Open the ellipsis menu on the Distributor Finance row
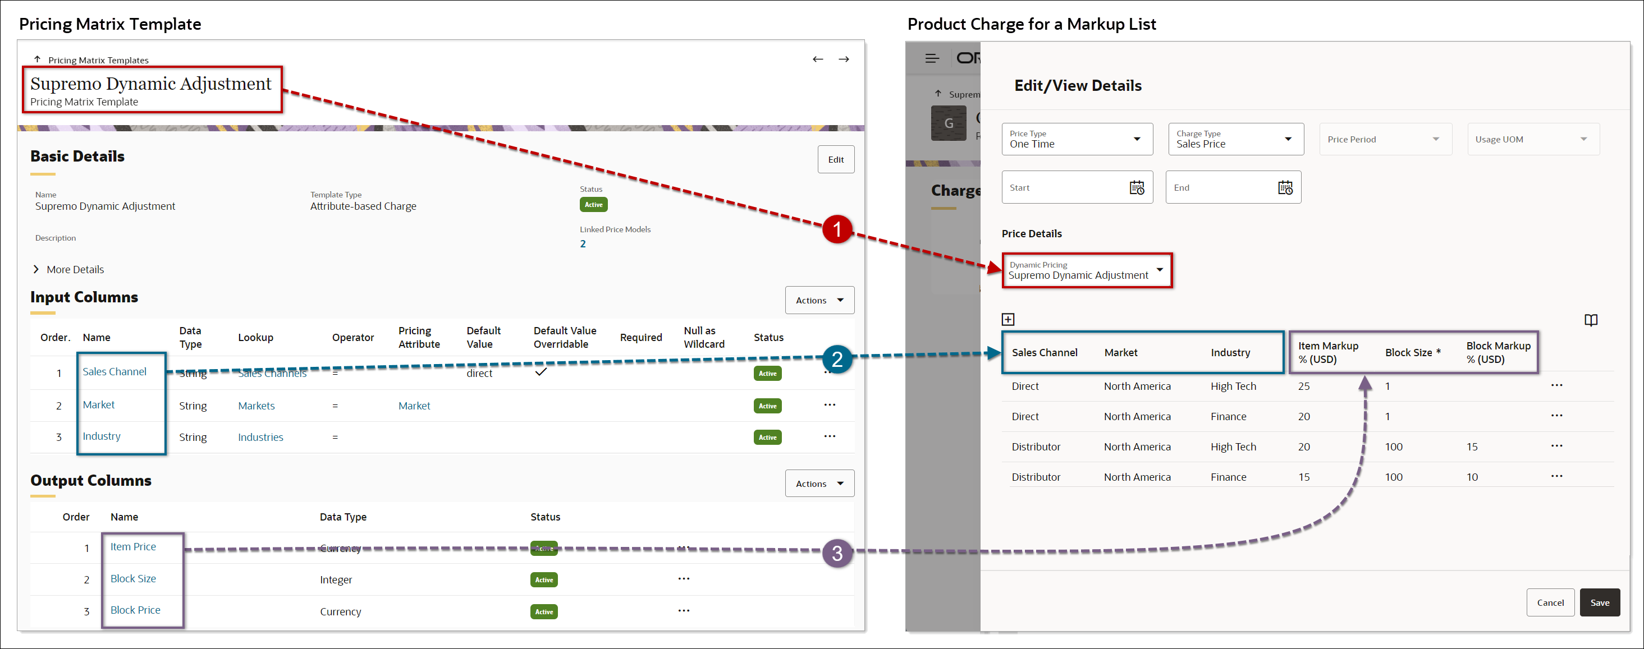 tap(1557, 476)
